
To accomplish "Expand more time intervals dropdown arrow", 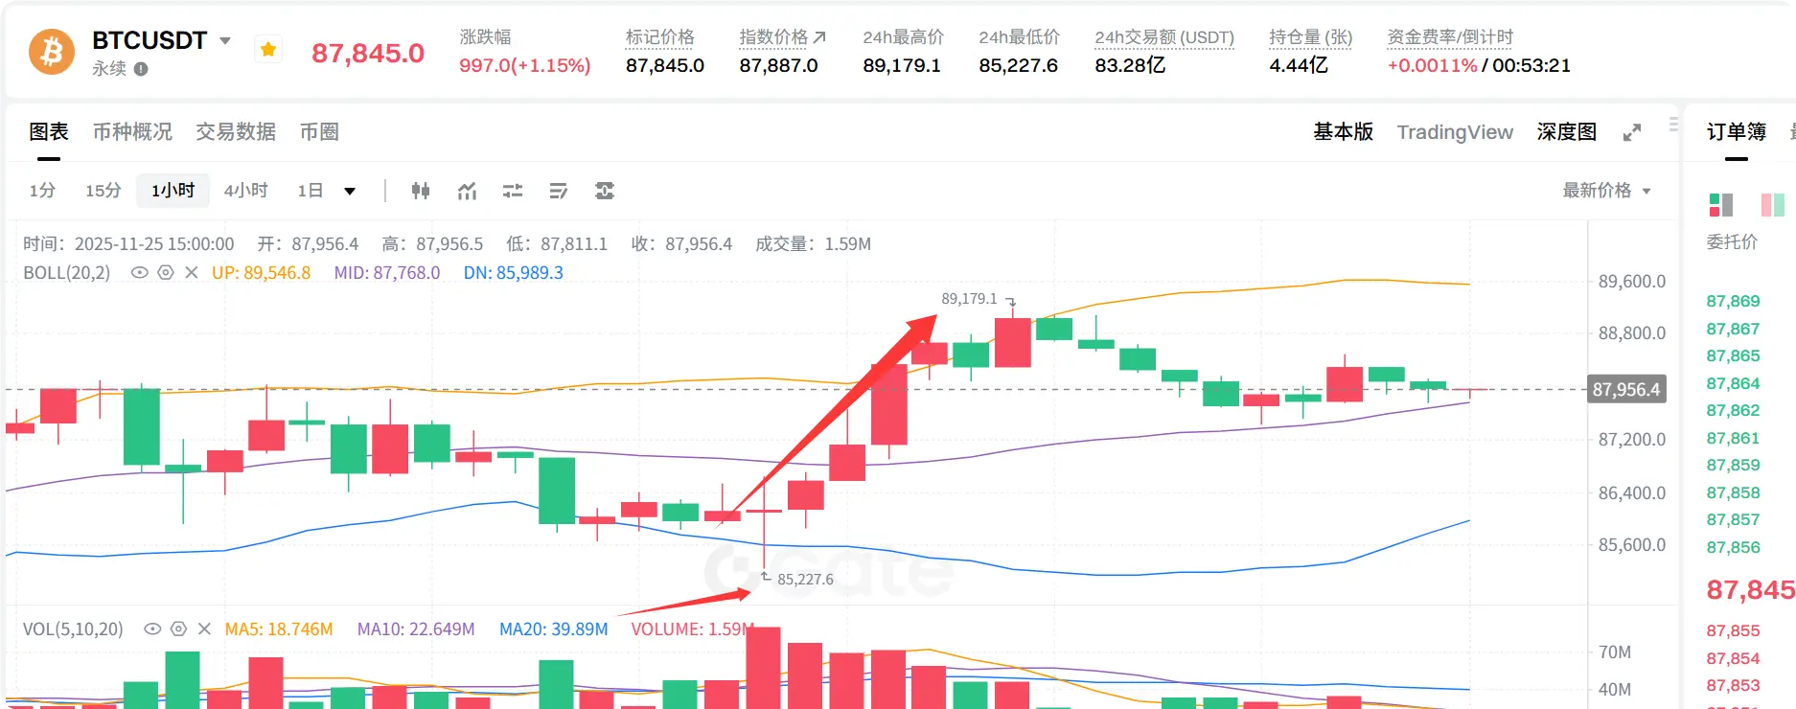I will 350,192.
